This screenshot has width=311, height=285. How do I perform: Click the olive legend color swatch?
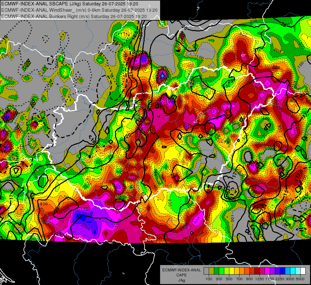click(212, 271)
